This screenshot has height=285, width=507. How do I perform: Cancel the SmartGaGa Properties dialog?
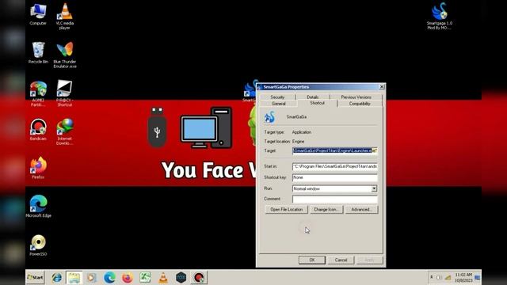(341, 260)
